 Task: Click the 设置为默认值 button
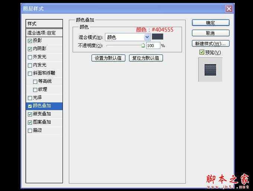(108, 58)
